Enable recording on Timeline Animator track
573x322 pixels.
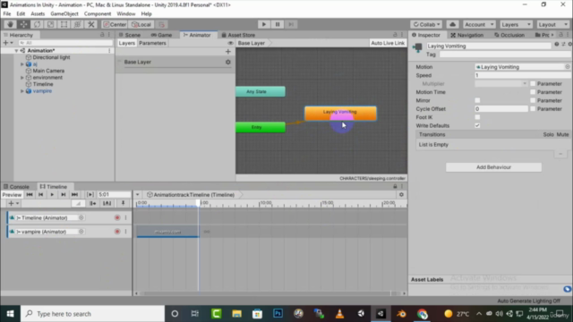point(117,218)
